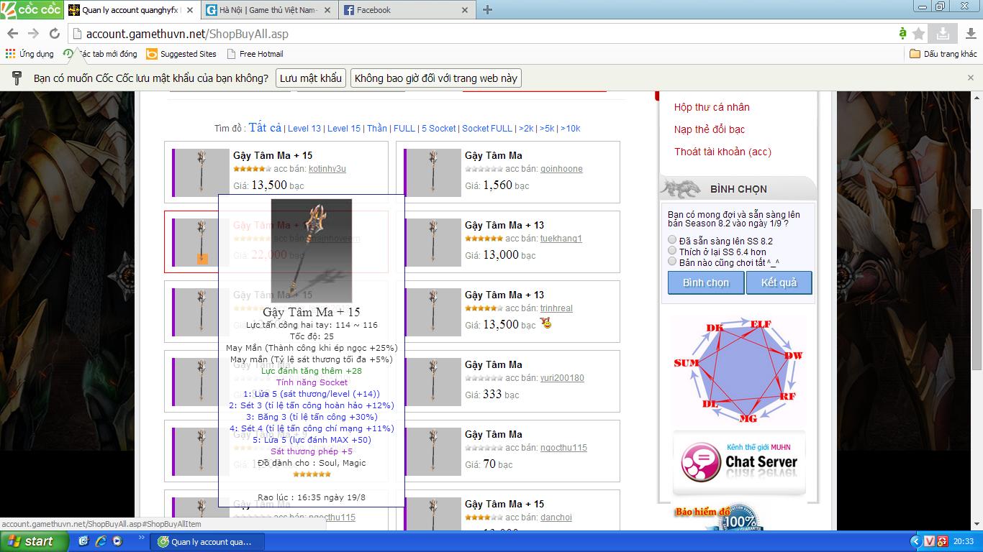This screenshot has height=552, width=983.
Task: Click staff thumbnail of yuri200180's 333 bạc item
Action: click(x=432, y=382)
